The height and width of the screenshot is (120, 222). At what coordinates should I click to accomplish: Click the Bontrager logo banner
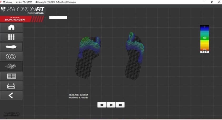(x=22, y=19)
